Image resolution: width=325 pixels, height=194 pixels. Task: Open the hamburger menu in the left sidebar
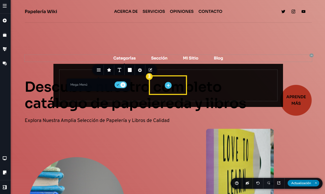(5, 6)
